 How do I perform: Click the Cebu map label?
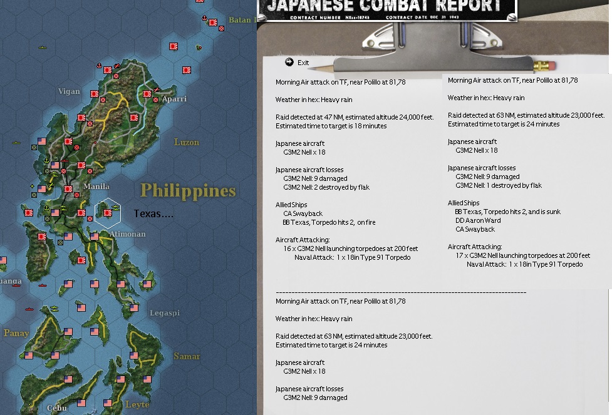point(56,408)
